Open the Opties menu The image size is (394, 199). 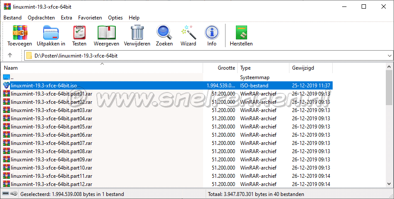click(x=115, y=18)
